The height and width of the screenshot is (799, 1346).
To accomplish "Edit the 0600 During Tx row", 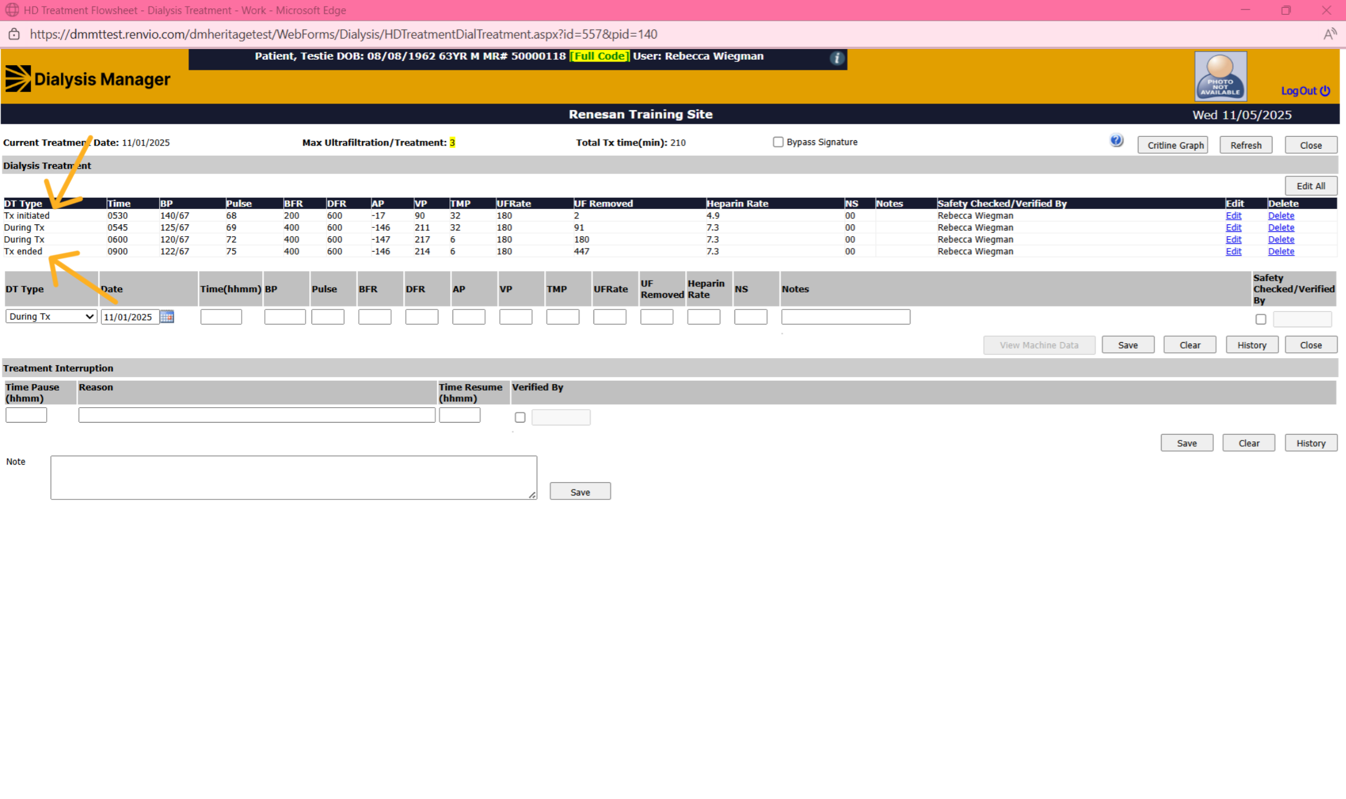I will pyautogui.click(x=1233, y=239).
